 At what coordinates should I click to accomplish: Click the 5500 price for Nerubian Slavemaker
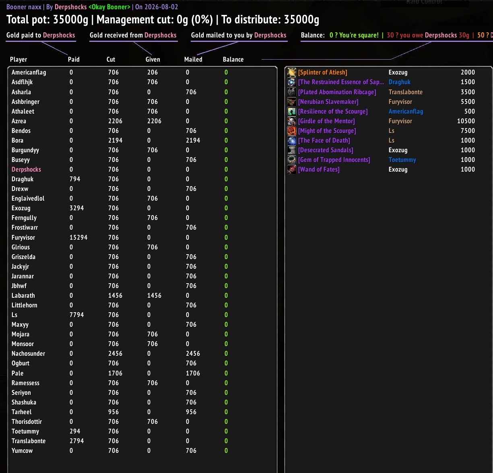click(x=468, y=102)
